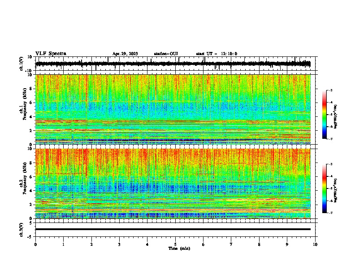Click the ch.3 flat black trace

[173, 229]
